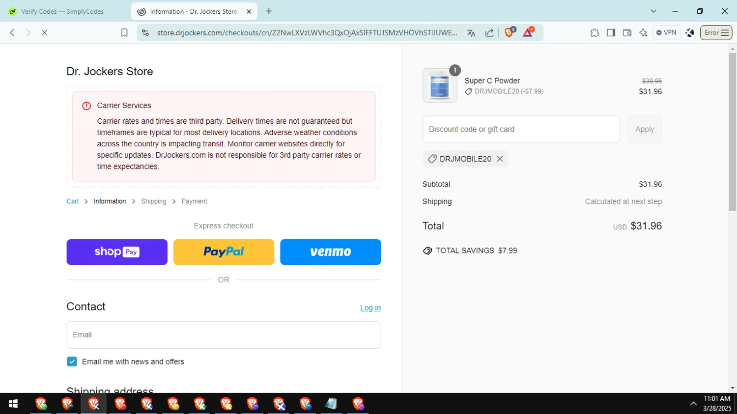This screenshot has width=737, height=414.
Task: Click the translate page icon
Action: click(471, 32)
